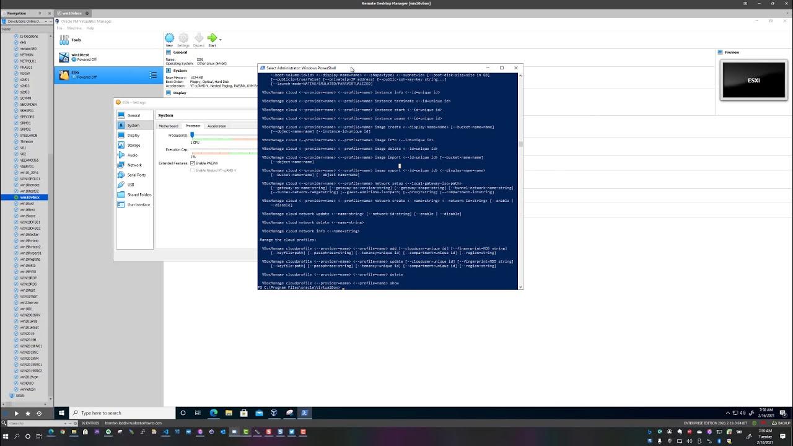This screenshot has height=446, width=793.
Task: Open the Start button dropdown arrow
Action: [x=221, y=40]
